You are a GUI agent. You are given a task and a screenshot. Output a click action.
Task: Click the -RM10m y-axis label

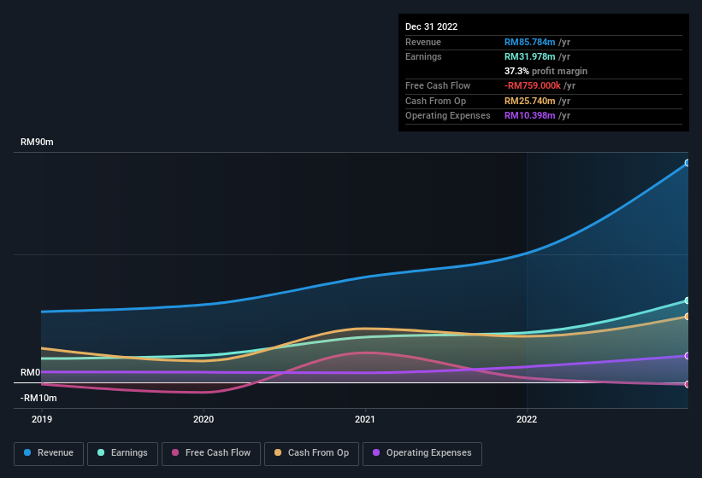[x=38, y=398]
